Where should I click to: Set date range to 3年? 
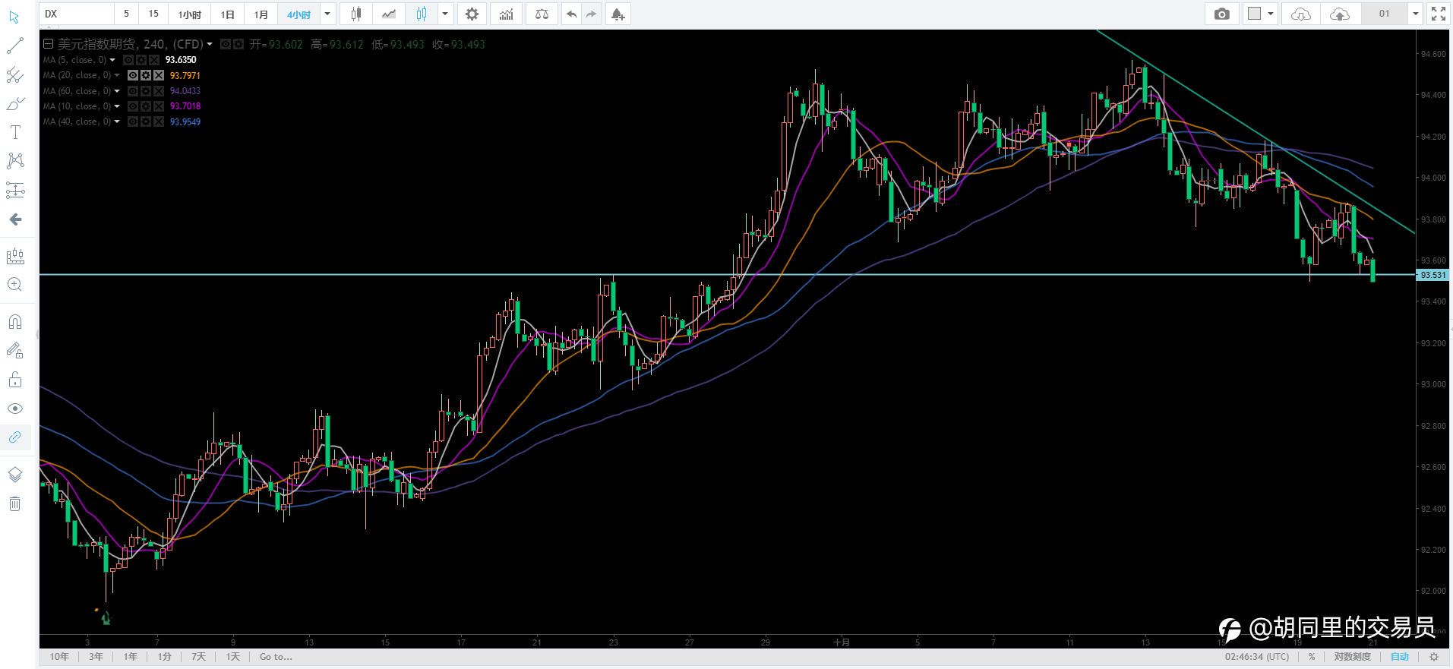click(96, 657)
